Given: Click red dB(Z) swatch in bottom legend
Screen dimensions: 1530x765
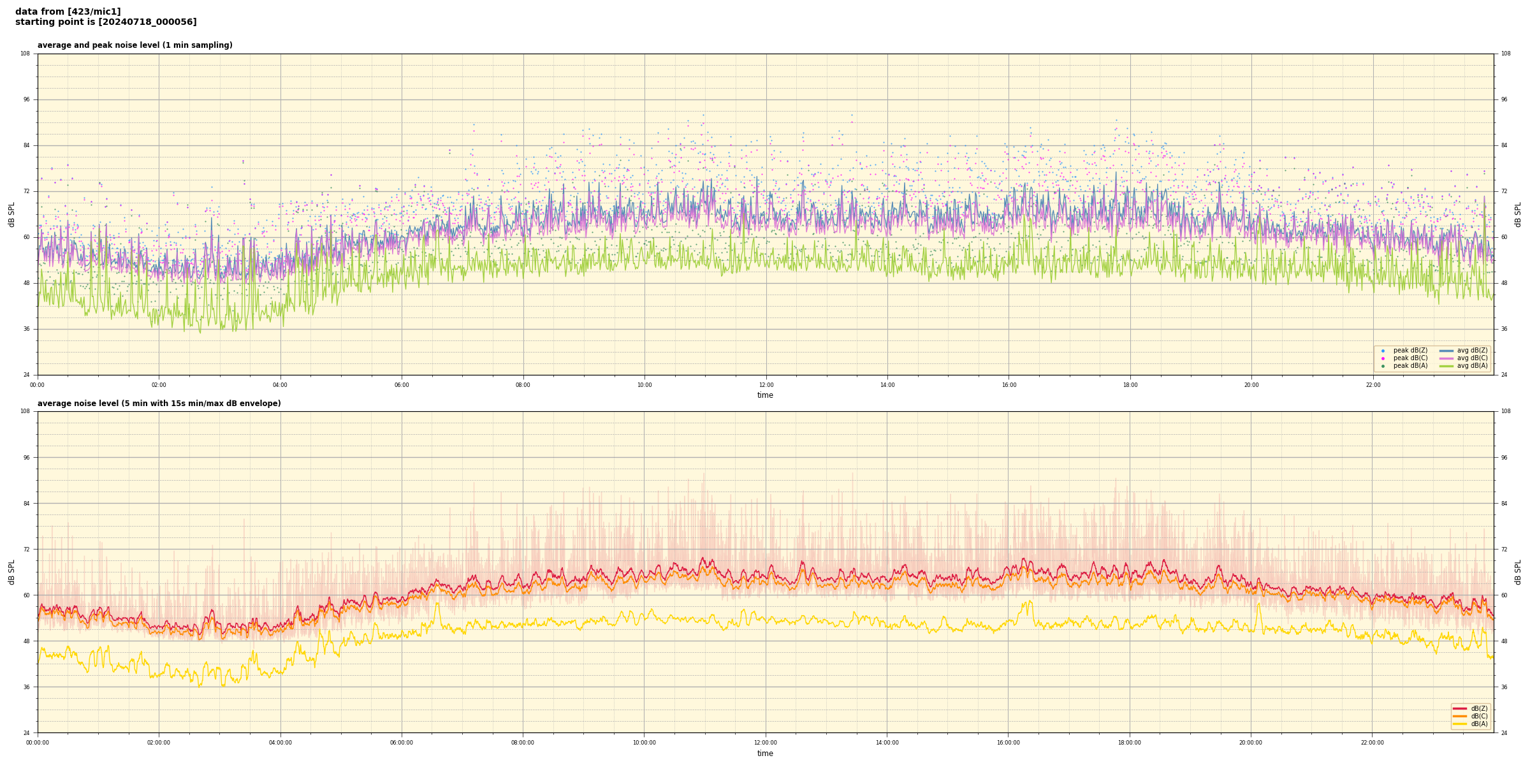Looking at the screenshot, I should (x=1459, y=708).
